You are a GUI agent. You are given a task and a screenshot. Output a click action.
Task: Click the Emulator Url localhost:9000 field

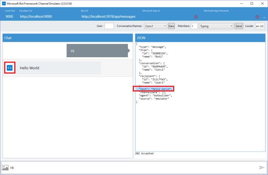[x=36, y=17]
